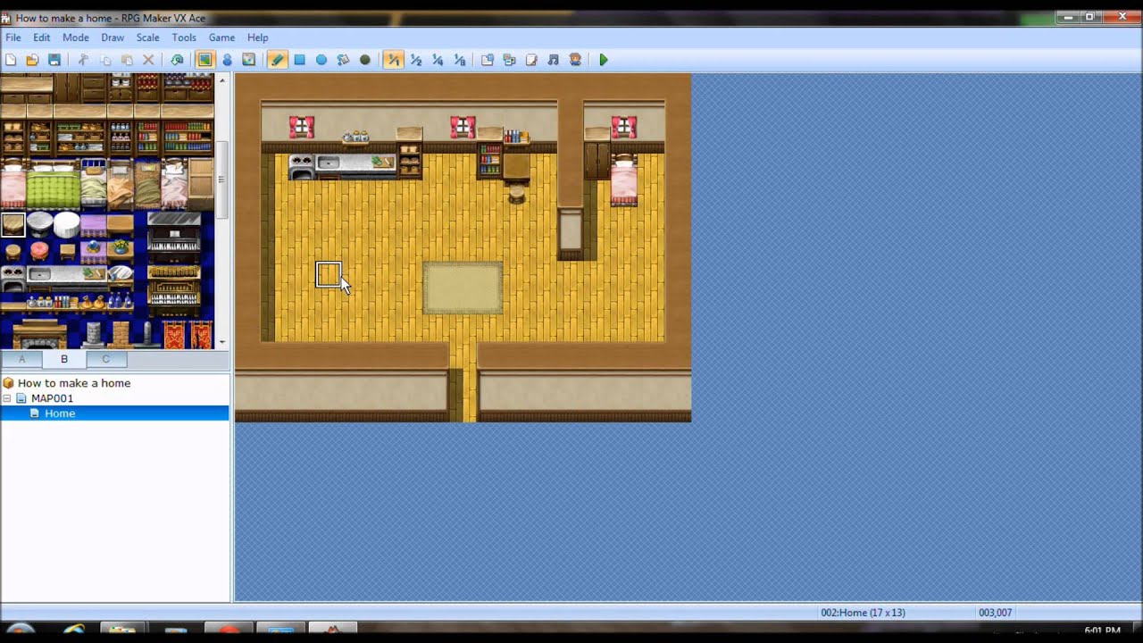This screenshot has height=643, width=1143.
Task: Switch to Region editing mode
Action: point(249,60)
